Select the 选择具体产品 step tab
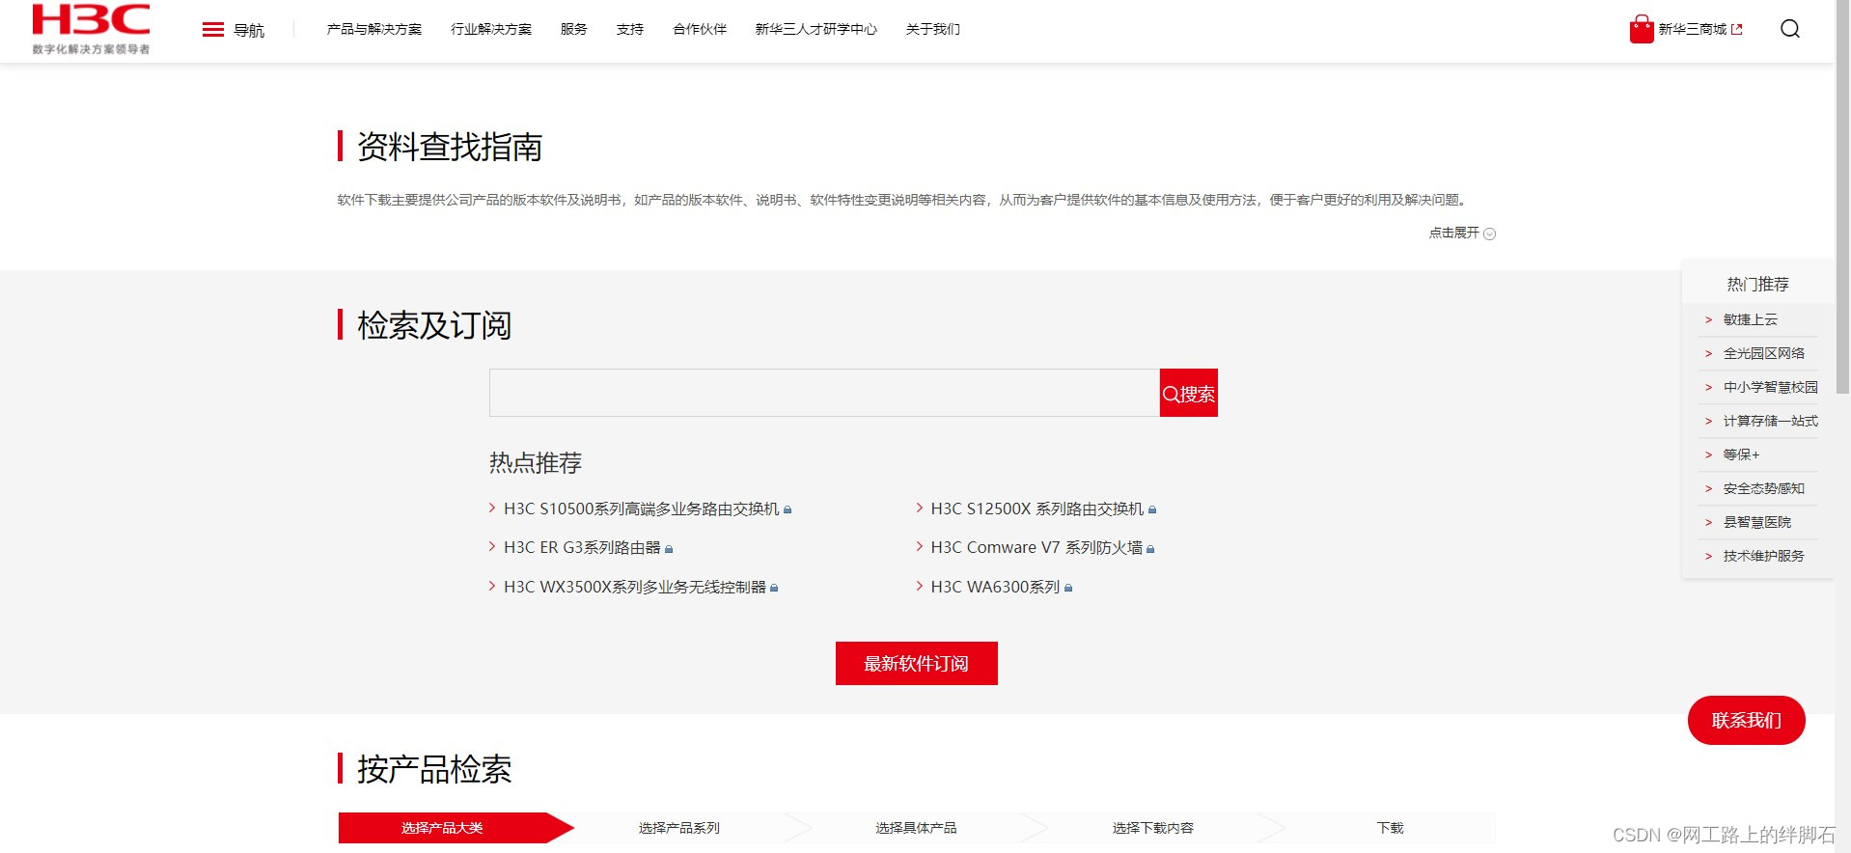This screenshot has height=853, width=1851. tap(916, 828)
